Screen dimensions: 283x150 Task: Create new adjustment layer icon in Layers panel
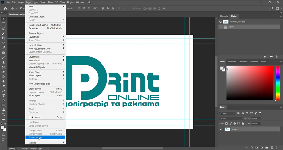click(x=262, y=148)
